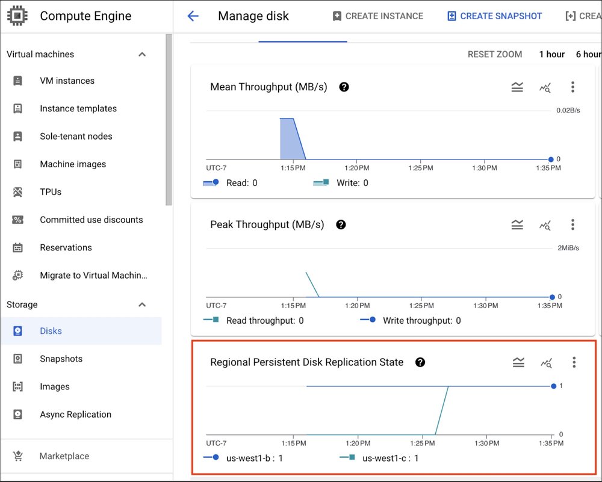This screenshot has height=482, width=602.
Task: Click the Images icon in Storage
Action: pyautogui.click(x=17, y=386)
